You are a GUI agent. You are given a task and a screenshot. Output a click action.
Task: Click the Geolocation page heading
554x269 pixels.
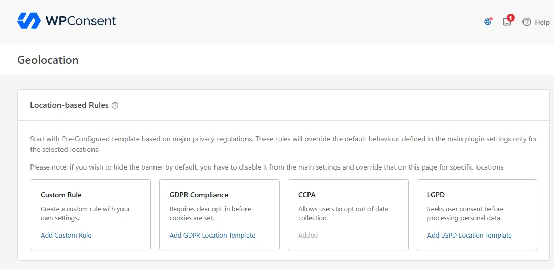48,60
